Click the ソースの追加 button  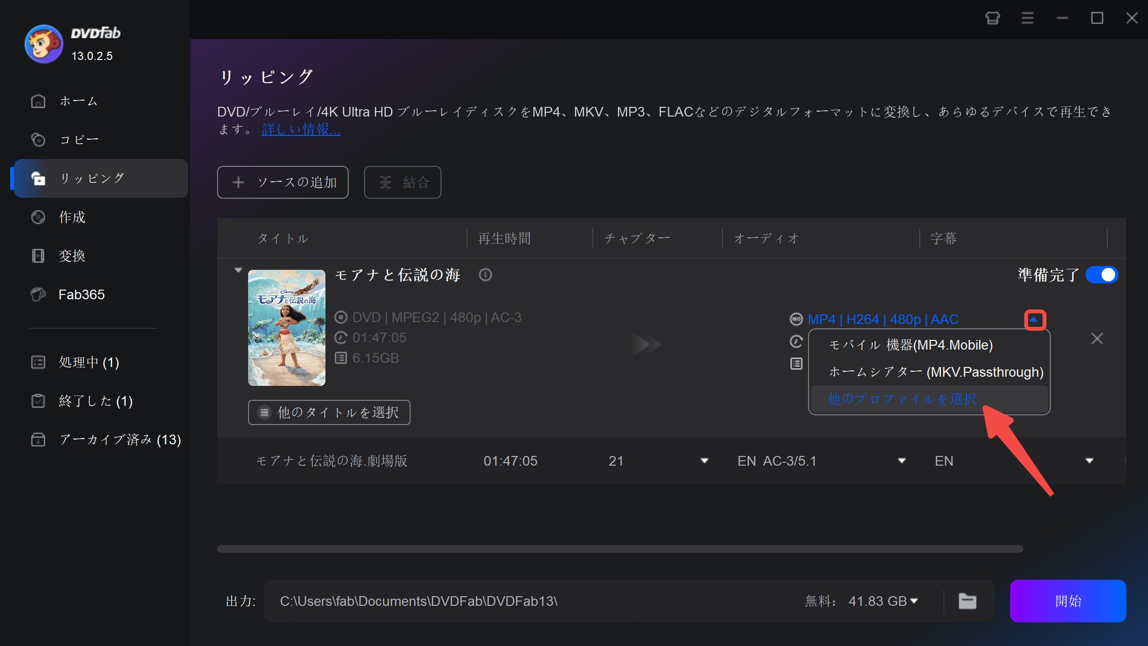pyautogui.click(x=283, y=182)
